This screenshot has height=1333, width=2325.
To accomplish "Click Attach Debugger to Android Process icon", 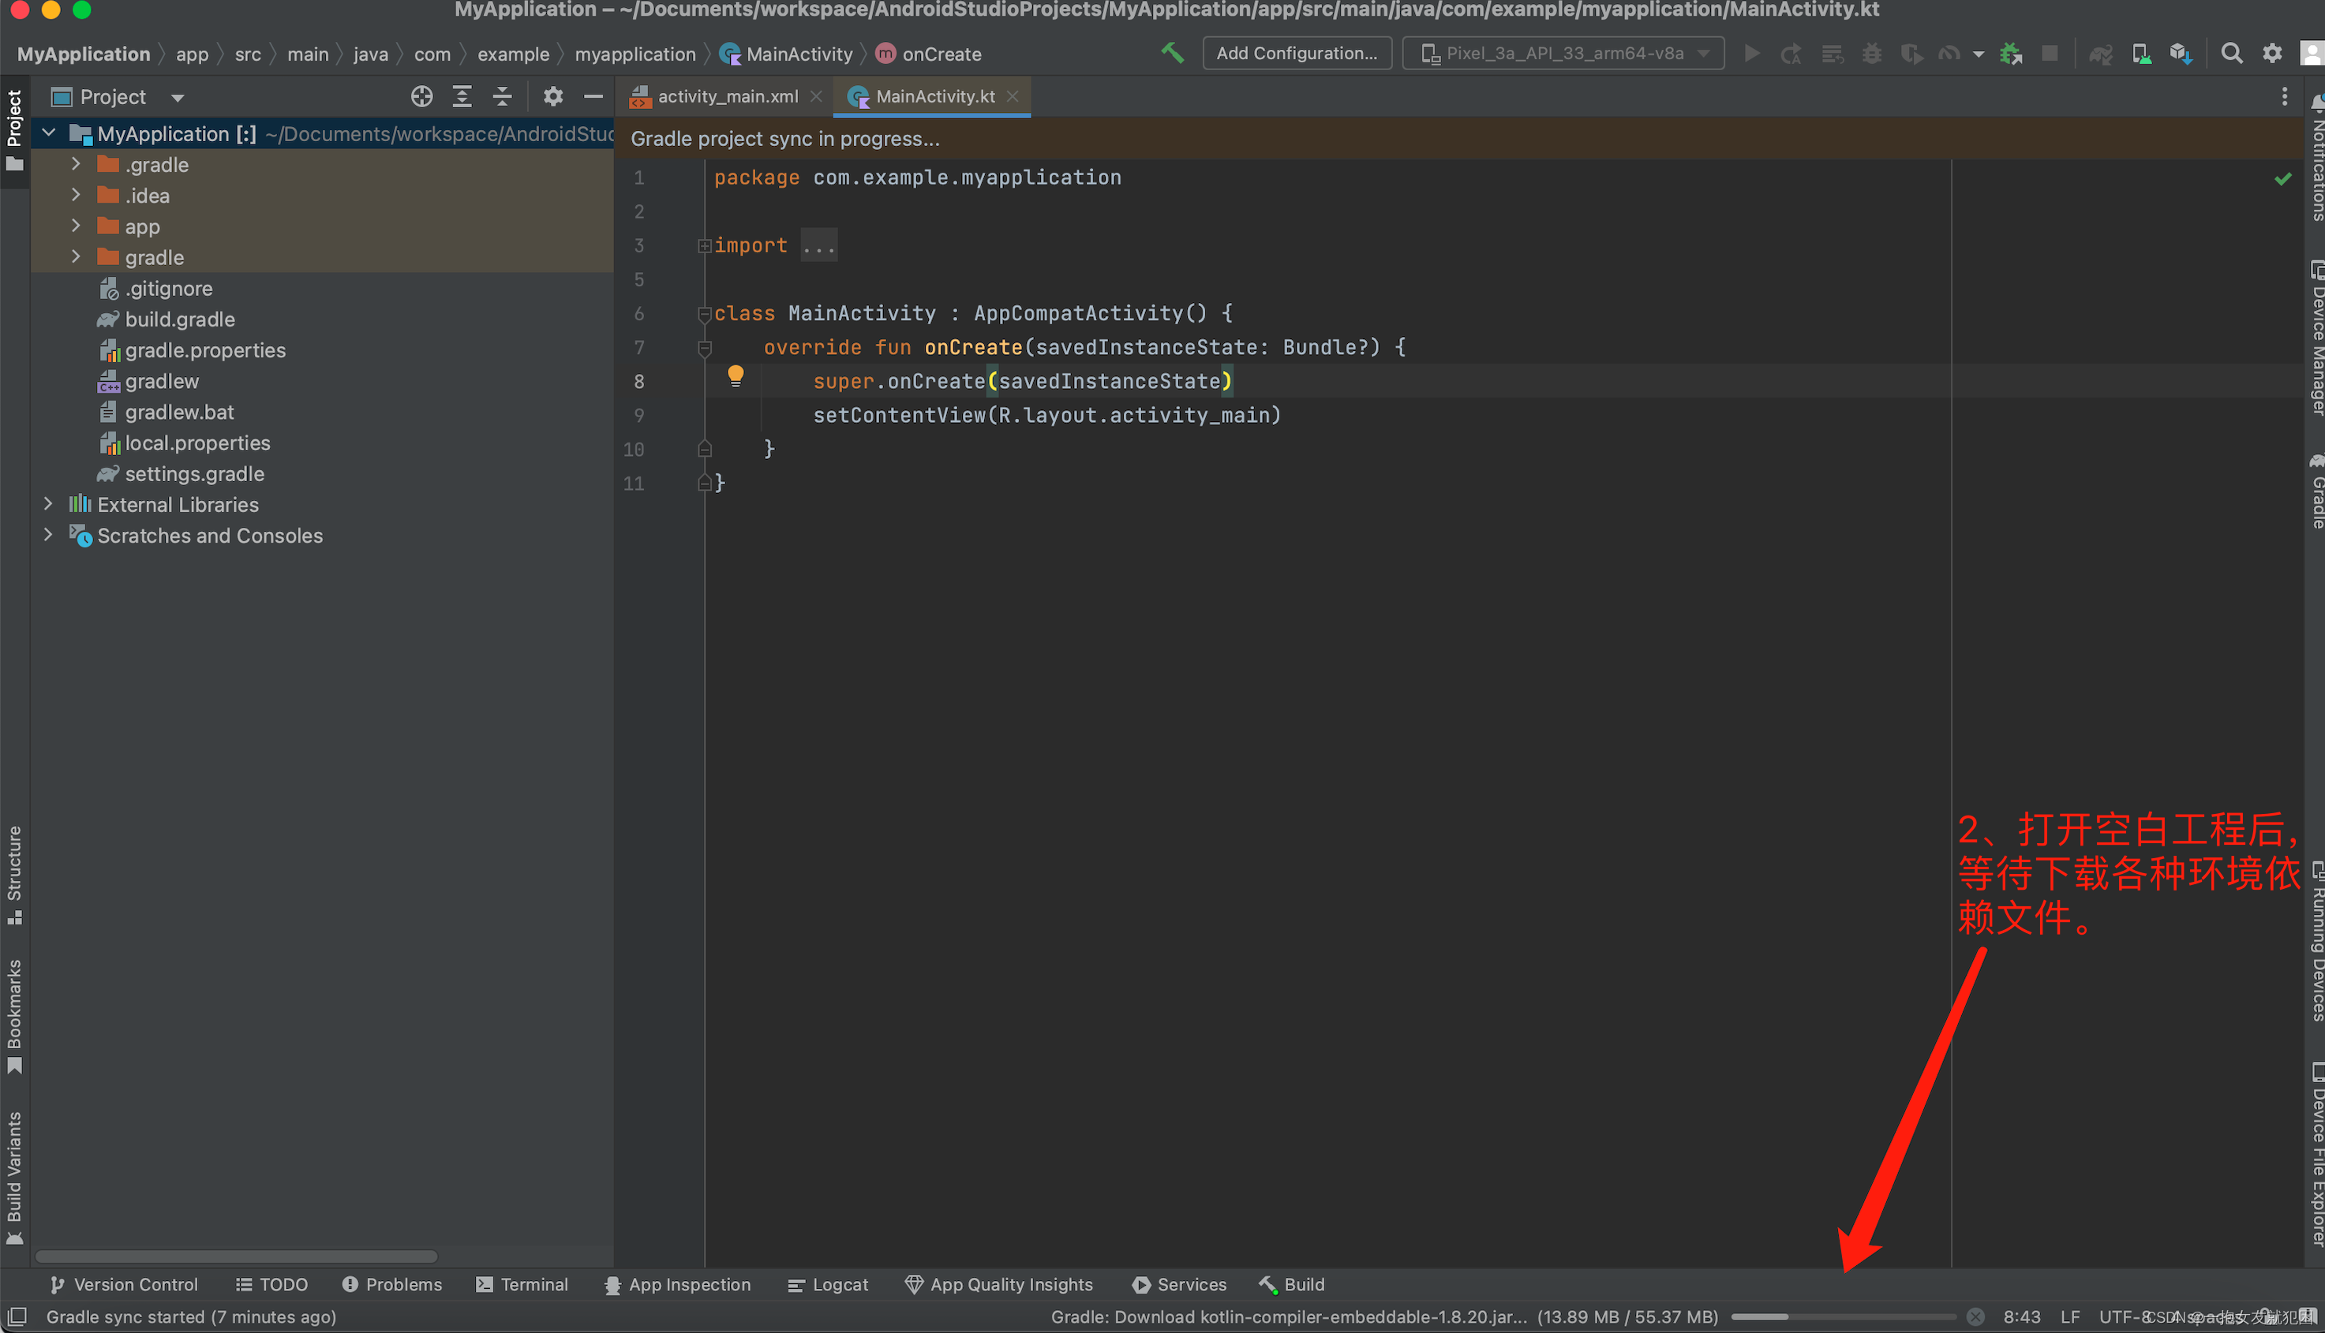I will [x=2010, y=53].
